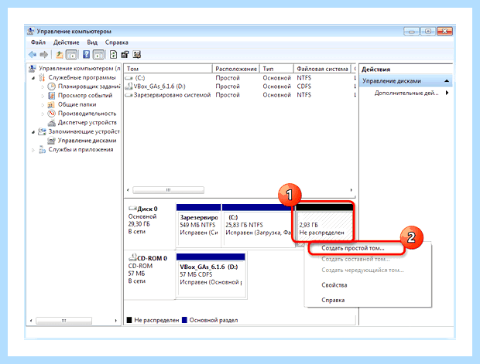This screenshot has height=364, width=480.
Task: Sort by the Файловая система column header
Action: (322, 69)
